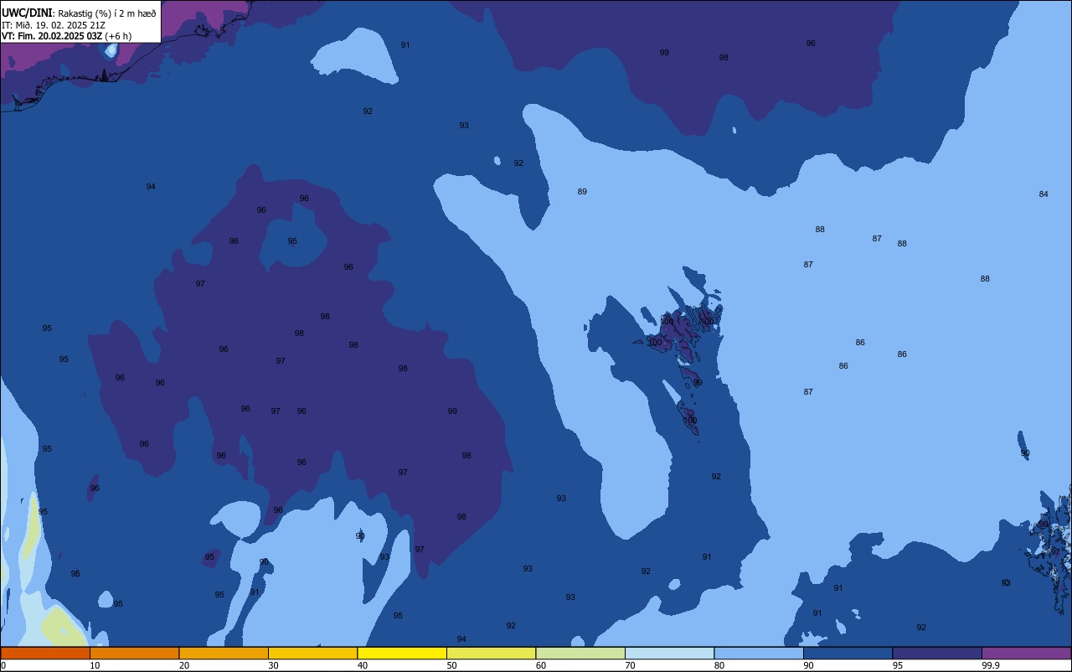Click the dark orange 0–10 legend swatch
The height and width of the screenshot is (672, 1072).
[45, 653]
